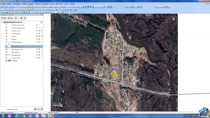
Task: Uncheck the ПКН_Объекты_КС layer checkbox
Action: click(x=6, y=42)
